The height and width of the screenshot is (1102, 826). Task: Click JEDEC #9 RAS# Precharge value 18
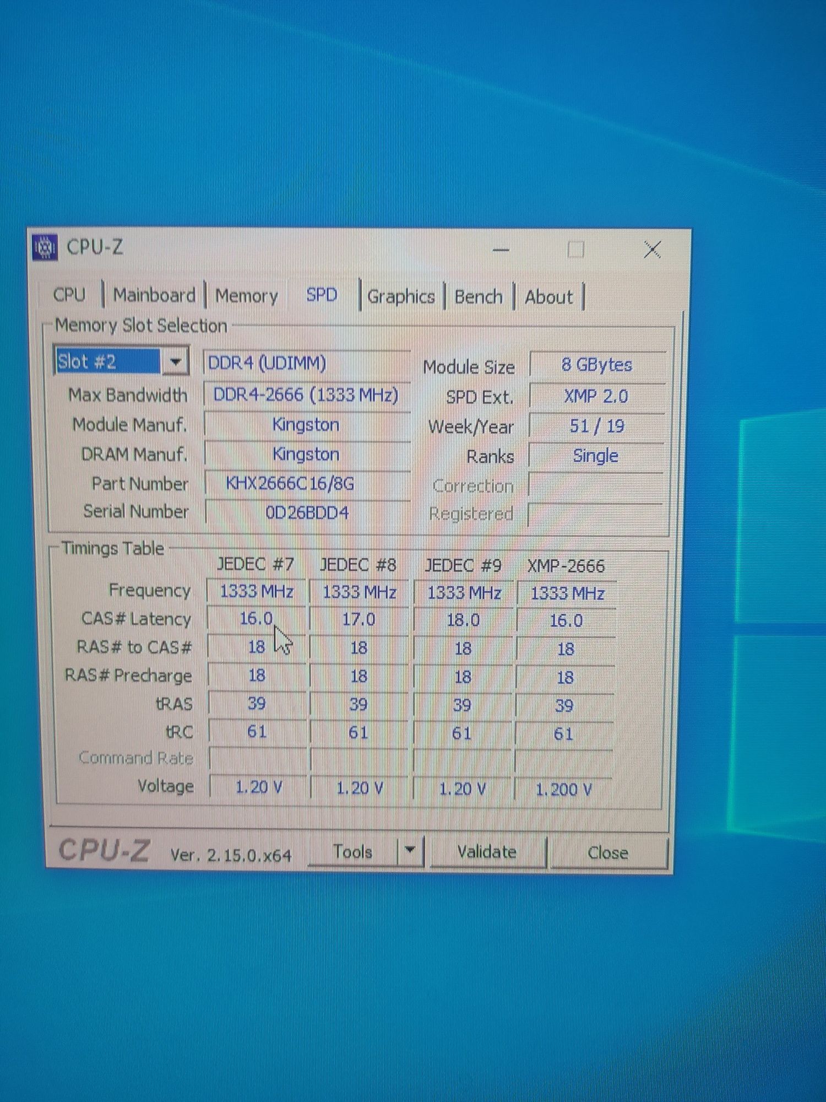click(463, 677)
